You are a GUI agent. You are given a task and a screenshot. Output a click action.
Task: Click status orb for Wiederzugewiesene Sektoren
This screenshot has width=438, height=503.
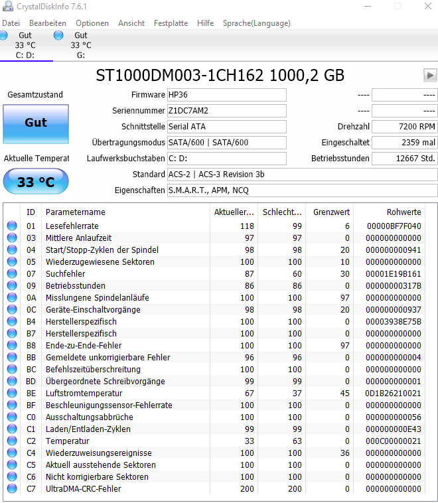coord(12,261)
